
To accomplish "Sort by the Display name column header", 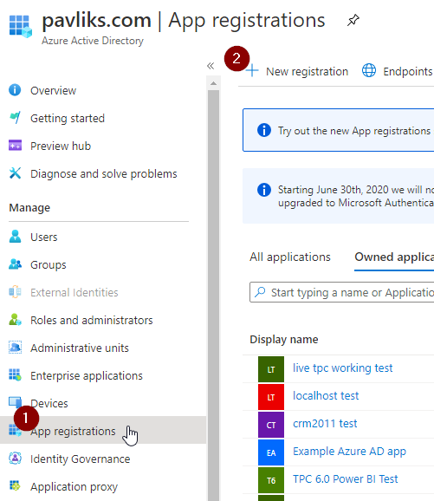I will click(x=284, y=339).
